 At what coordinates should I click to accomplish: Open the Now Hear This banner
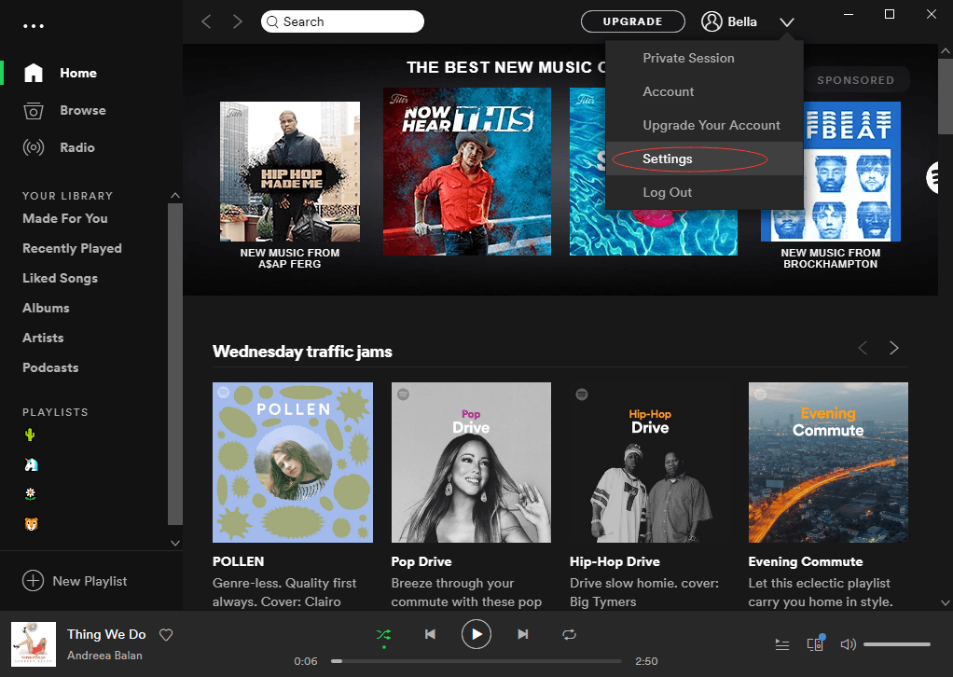pyautogui.click(x=467, y=172)
